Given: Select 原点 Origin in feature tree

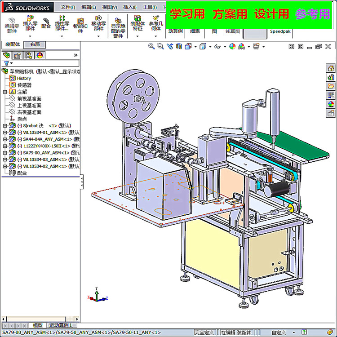Looking at the screenshot, I should pyautogui.click(x=22, y=119).
